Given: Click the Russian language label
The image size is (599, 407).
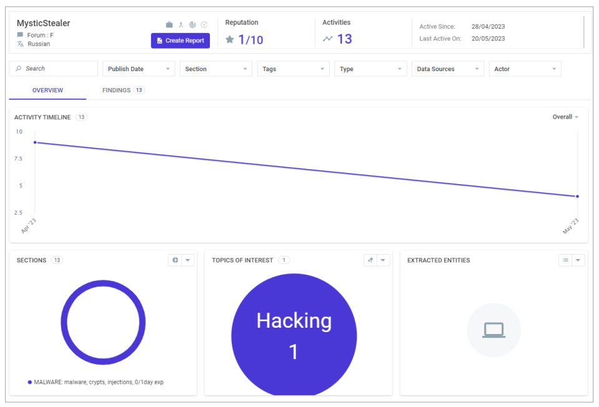Looking at the screenshot, I should (x=39, y=44).
